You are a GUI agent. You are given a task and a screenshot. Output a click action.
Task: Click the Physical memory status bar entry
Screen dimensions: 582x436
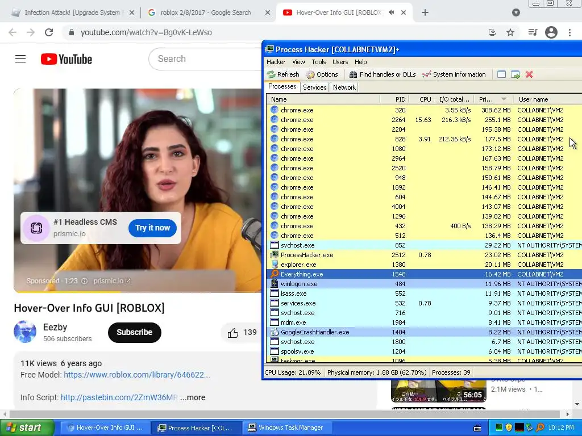point(377,372)
